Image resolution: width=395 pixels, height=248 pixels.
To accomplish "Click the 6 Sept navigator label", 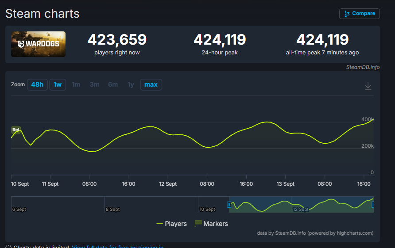I will [x=19, y=209].
